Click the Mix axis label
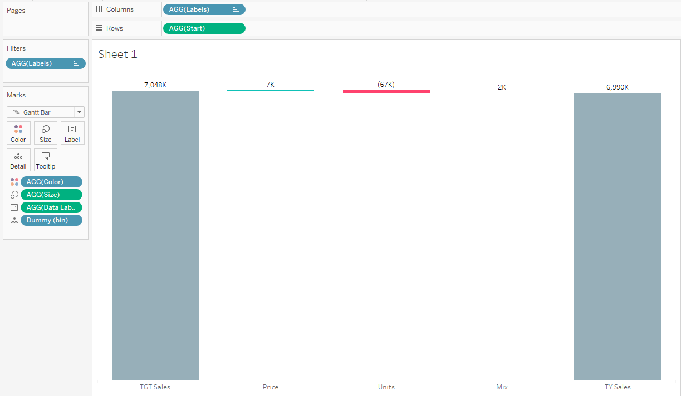The image size is (681, 396). point(502,387)
